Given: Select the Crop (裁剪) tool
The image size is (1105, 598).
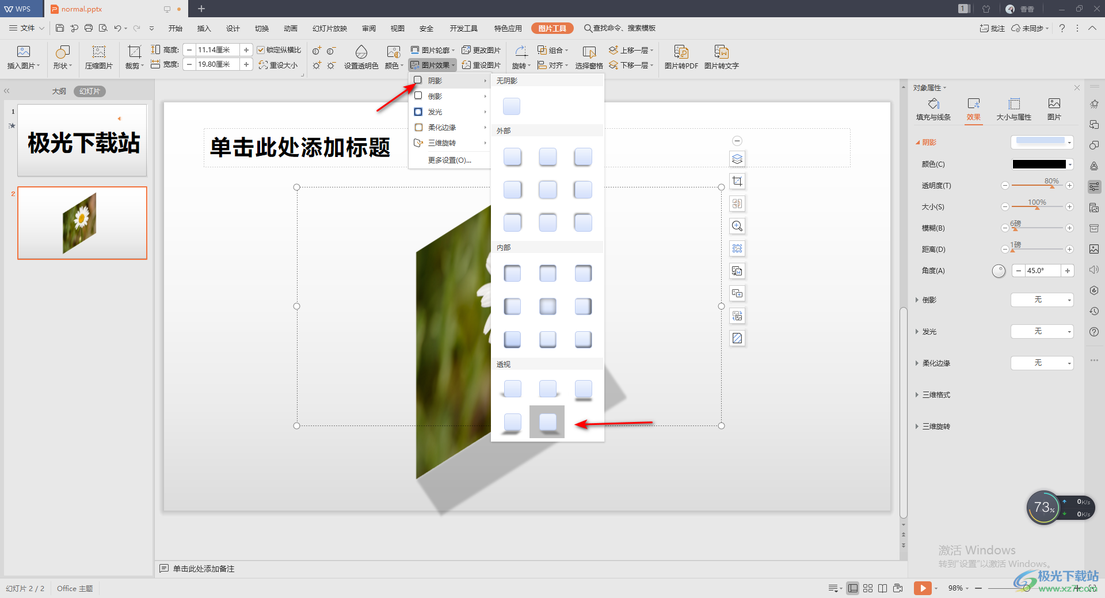Looking at the screenshot, I should [x=134, y=52].
